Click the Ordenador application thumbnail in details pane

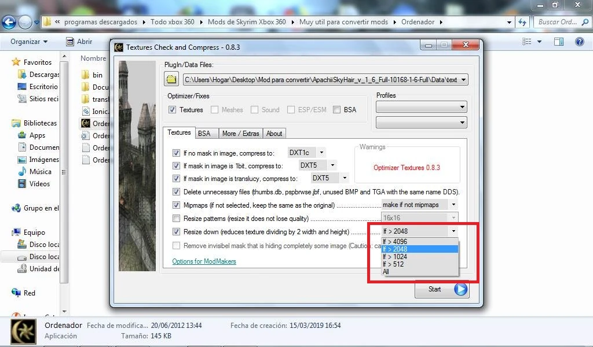tap(23, 331)
